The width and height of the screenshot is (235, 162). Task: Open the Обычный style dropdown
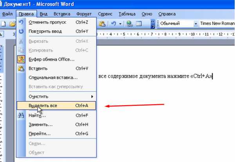click(x=196, y=23)
